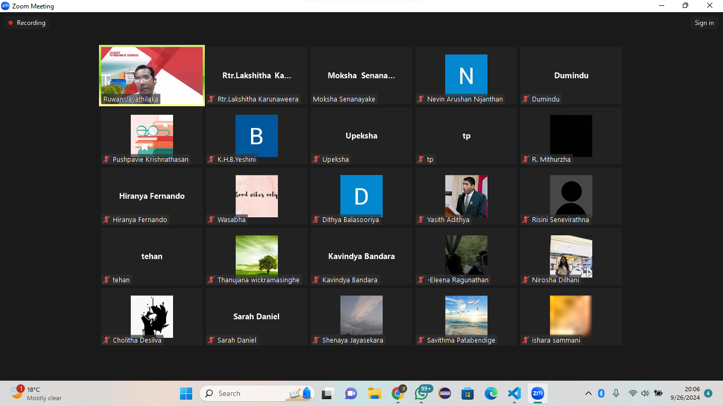
Task: Click the microphone icon in system tray
Action: (x=616, y=393)
